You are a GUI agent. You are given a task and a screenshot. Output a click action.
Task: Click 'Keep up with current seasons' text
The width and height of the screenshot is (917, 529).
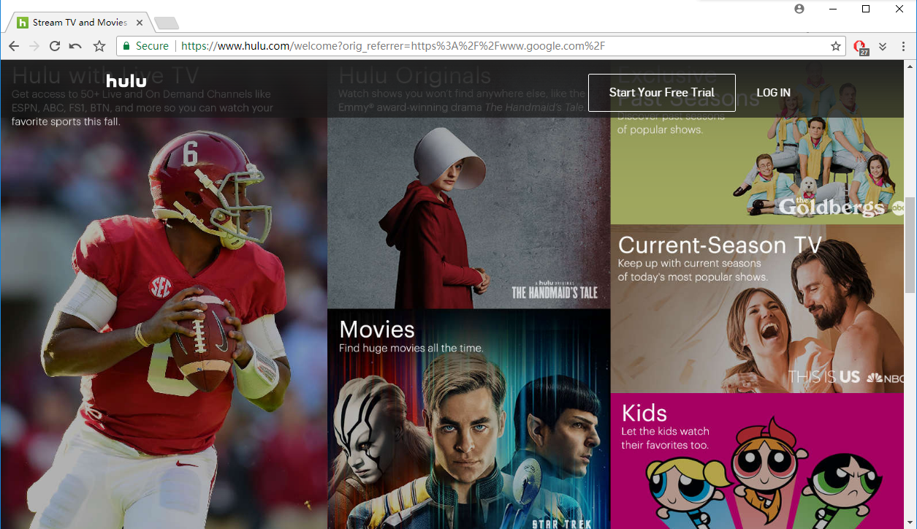[690, 263]
